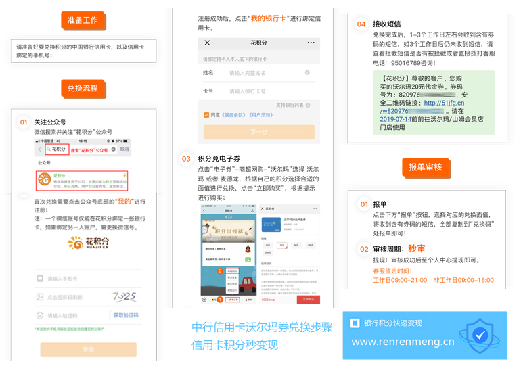This screenshot has width=523, height=372.
Task: Click the shield icon beside verification field
Action: tap(40, 315)
